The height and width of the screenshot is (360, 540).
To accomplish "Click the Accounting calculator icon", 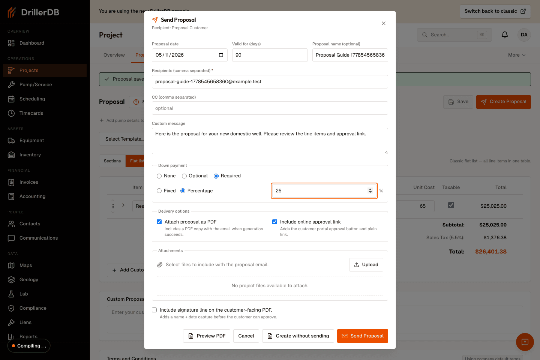I will pos(11,196).
